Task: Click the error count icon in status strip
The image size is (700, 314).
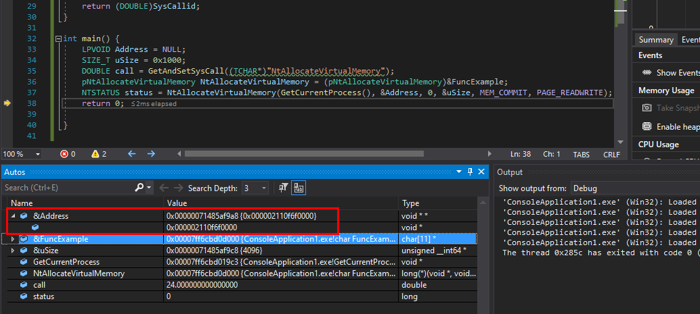Action: point(65,154)
